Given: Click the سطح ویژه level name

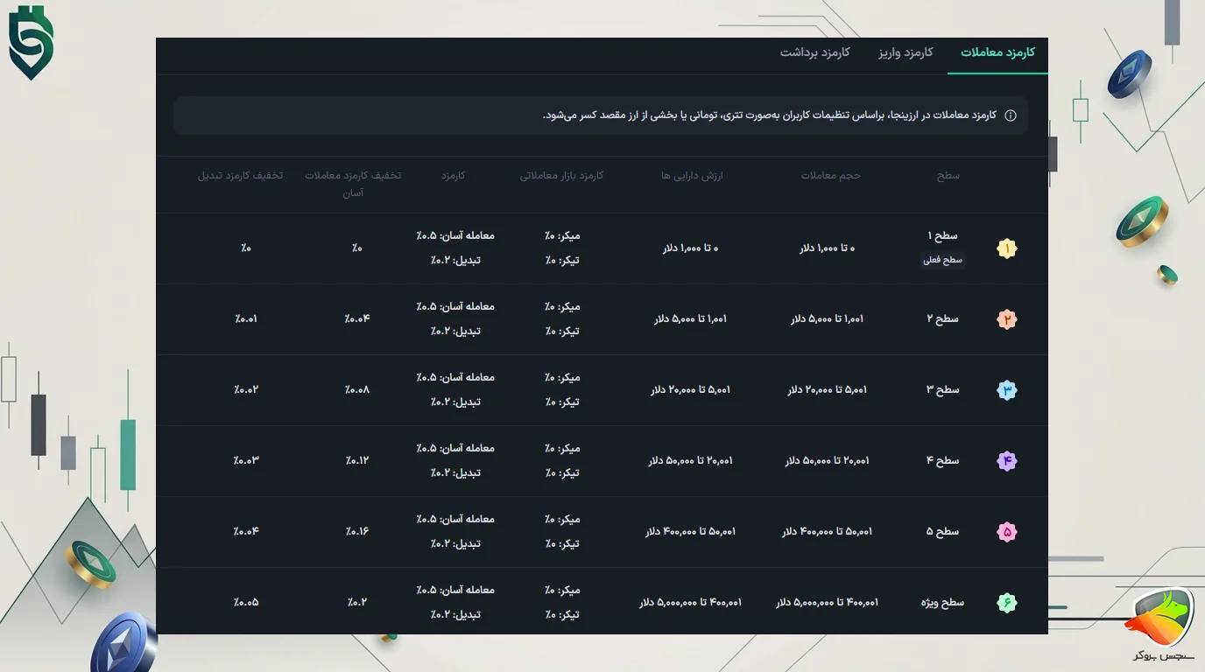Looking at the screenshot, I should click(942, 603).
